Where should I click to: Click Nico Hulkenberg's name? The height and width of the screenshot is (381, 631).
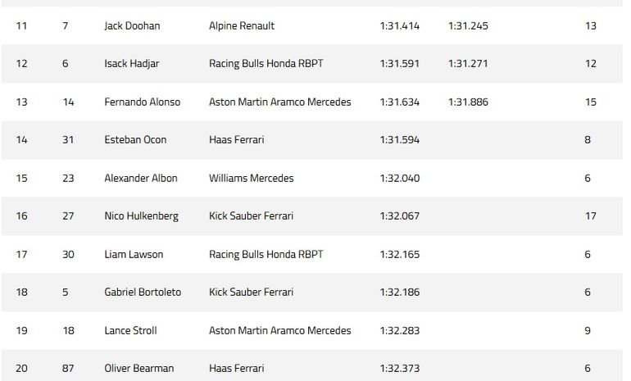(x=141, y=216)
